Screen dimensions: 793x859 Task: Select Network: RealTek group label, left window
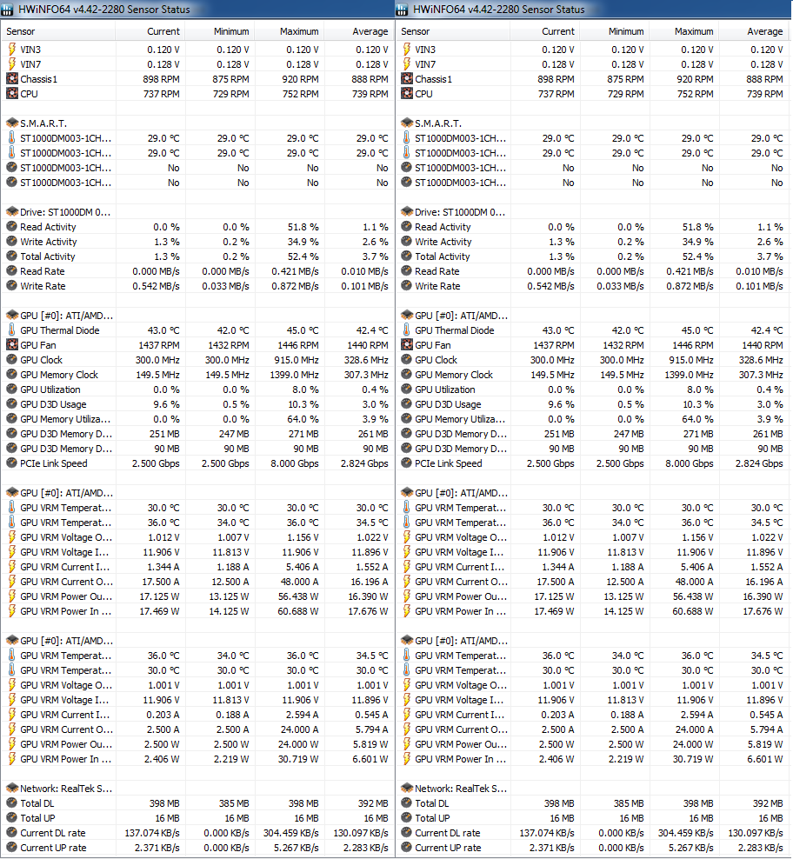click(66, 789)
